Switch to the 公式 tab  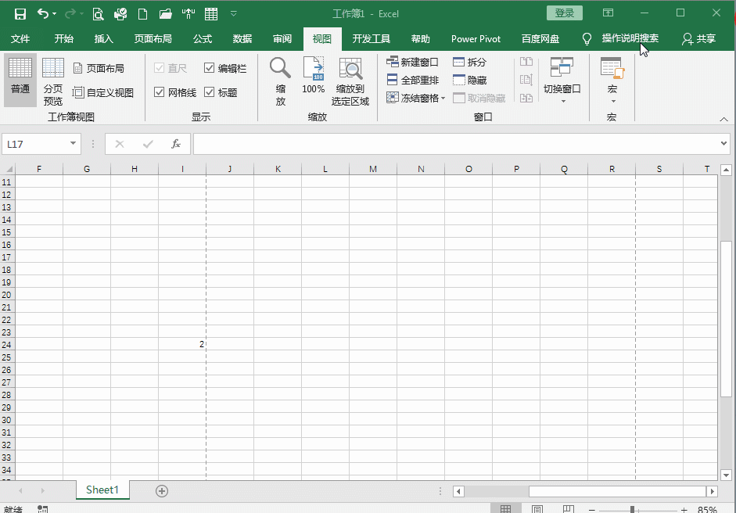click(203, 39)
